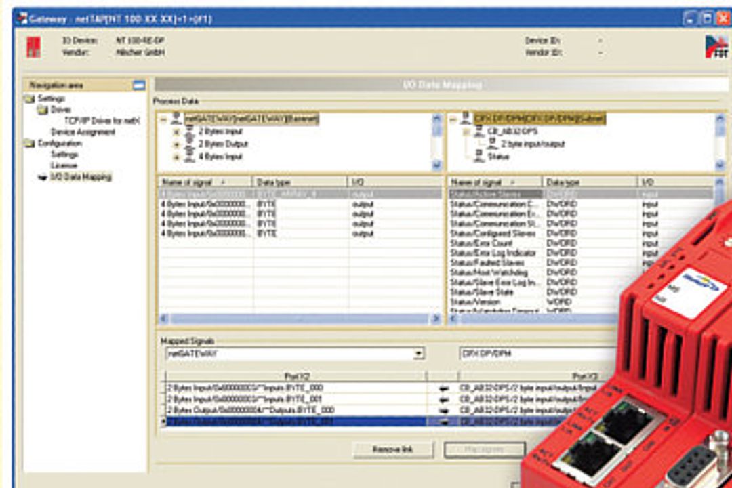Select I/O Data Mapping navigation entry
This screenshot has height=488, width=732.
click(81, 177)
